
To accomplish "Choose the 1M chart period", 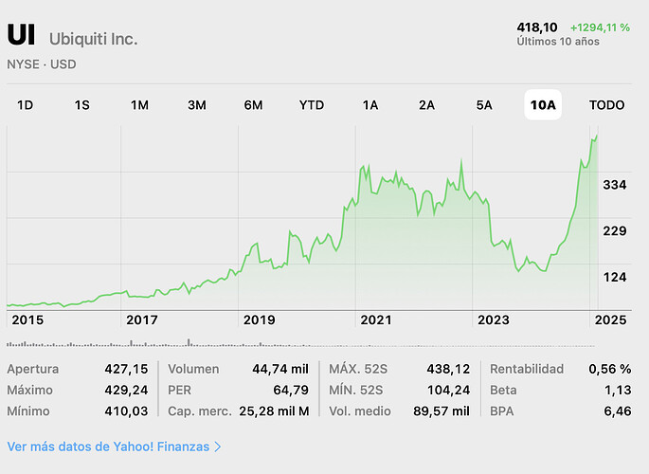I will point(139,105).
